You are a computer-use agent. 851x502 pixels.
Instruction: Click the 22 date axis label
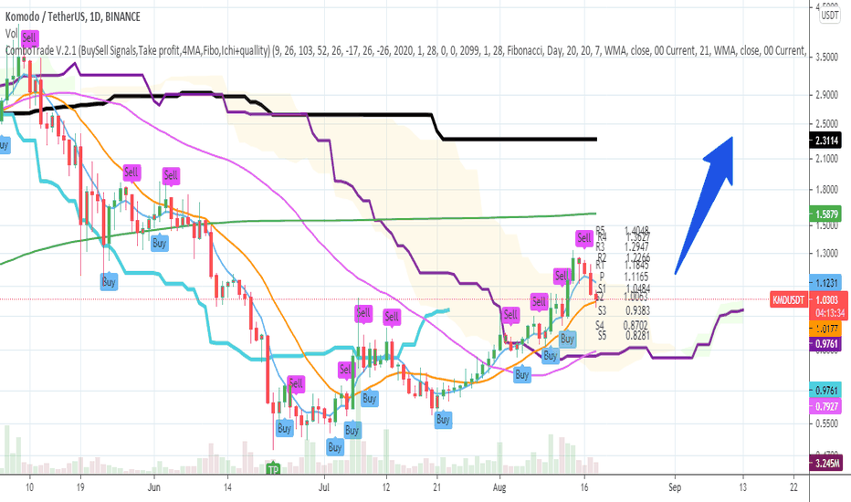[794, 487]
